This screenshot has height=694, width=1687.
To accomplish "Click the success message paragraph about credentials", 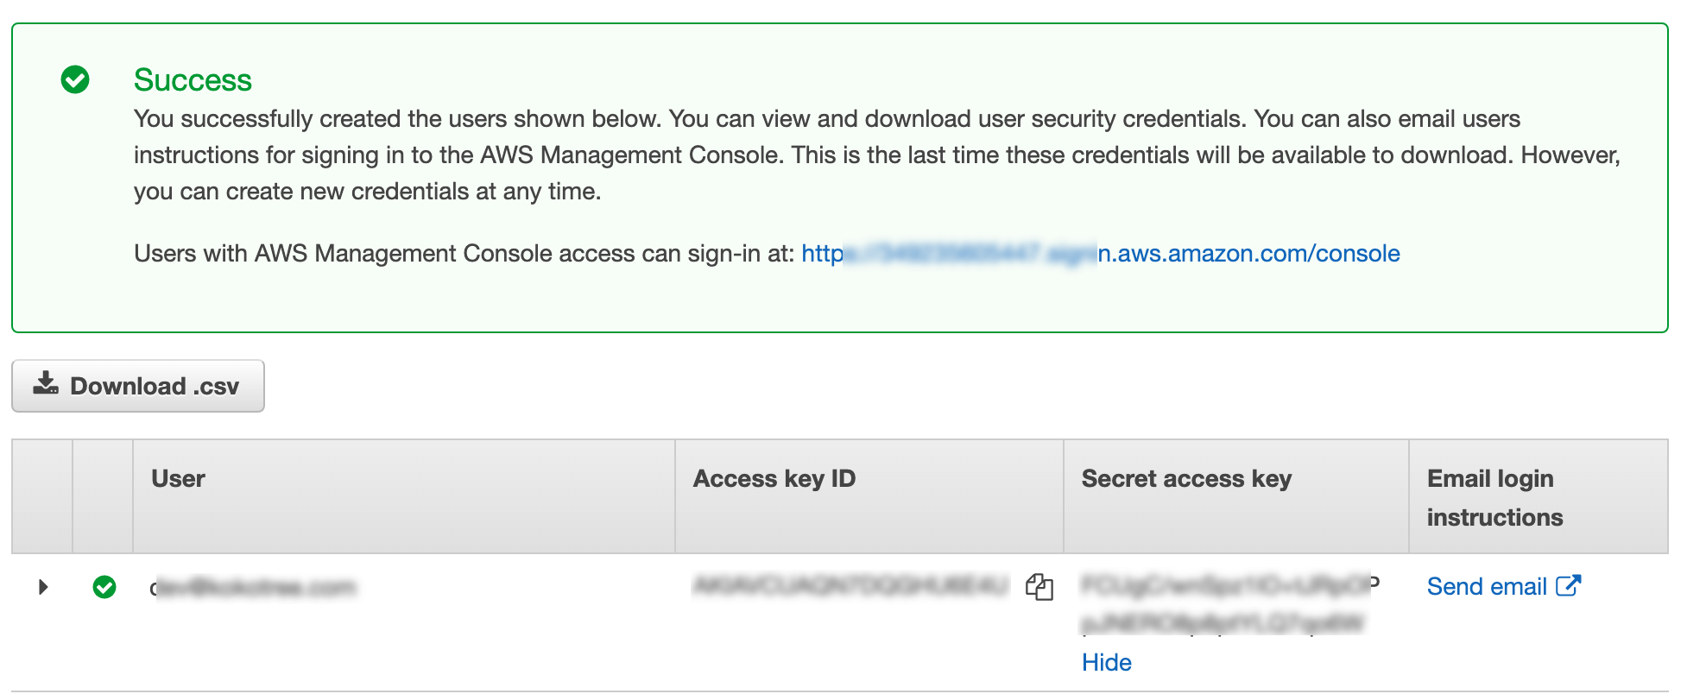I will coord(877,155).
